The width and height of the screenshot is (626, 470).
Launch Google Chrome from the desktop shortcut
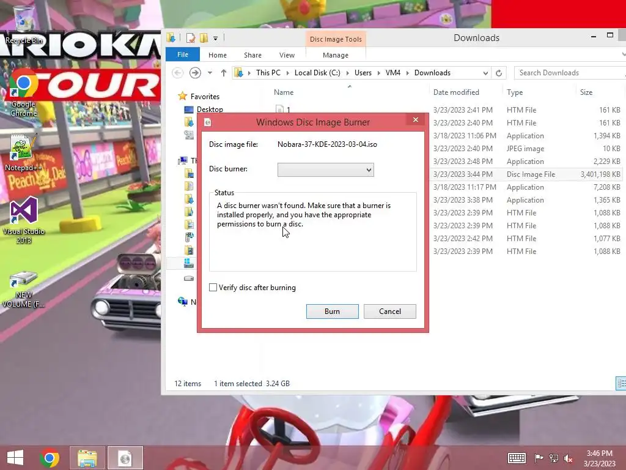click(x=24, y=92)
